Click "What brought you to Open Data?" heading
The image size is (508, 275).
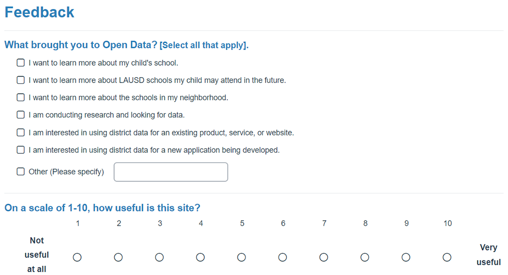click(x=81, y=45)
